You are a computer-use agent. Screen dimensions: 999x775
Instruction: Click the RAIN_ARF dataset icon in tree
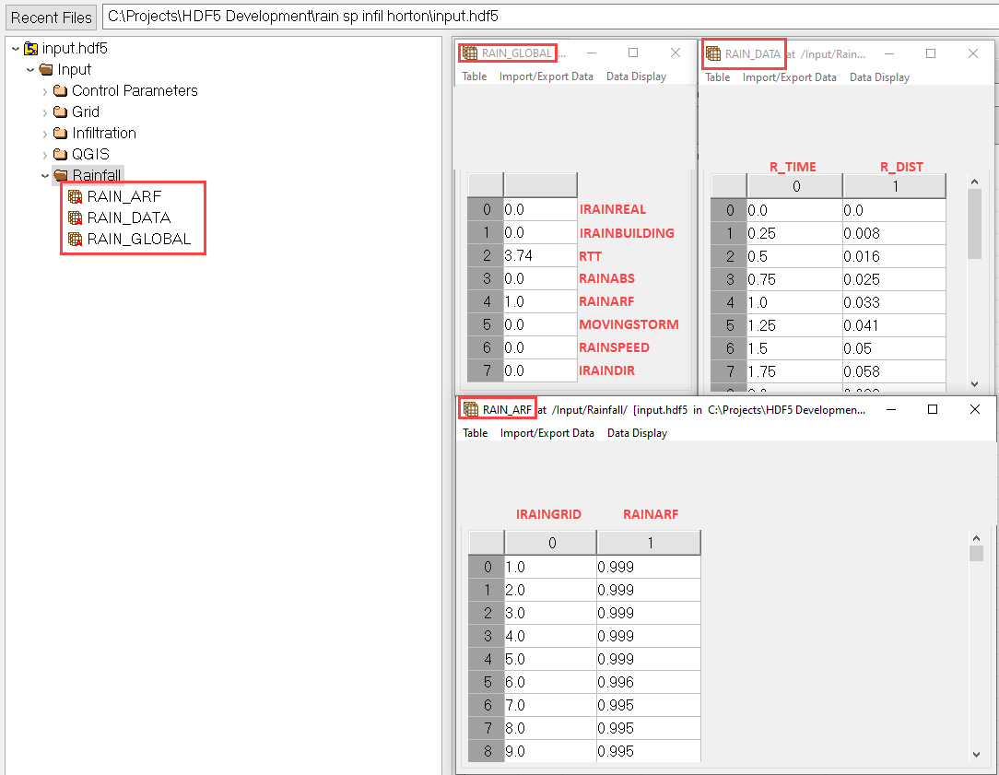tap(76, 196)
